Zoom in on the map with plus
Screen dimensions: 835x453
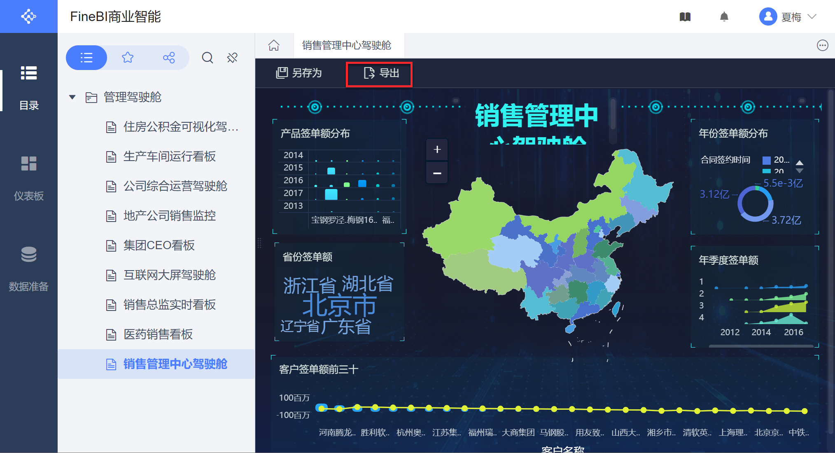click(437, 149)
